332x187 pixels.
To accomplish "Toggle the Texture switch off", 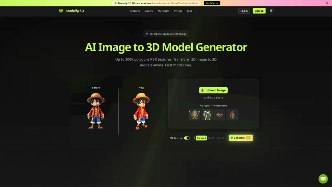I will pyautogui.click(x=186, y=138).
